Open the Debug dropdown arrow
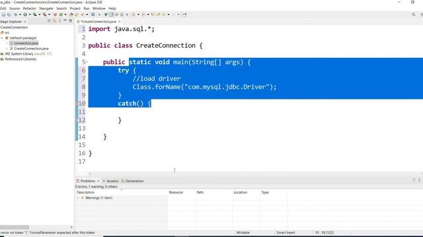The height and width of the screenshot is (237, 423). click(x=20, y=14)
